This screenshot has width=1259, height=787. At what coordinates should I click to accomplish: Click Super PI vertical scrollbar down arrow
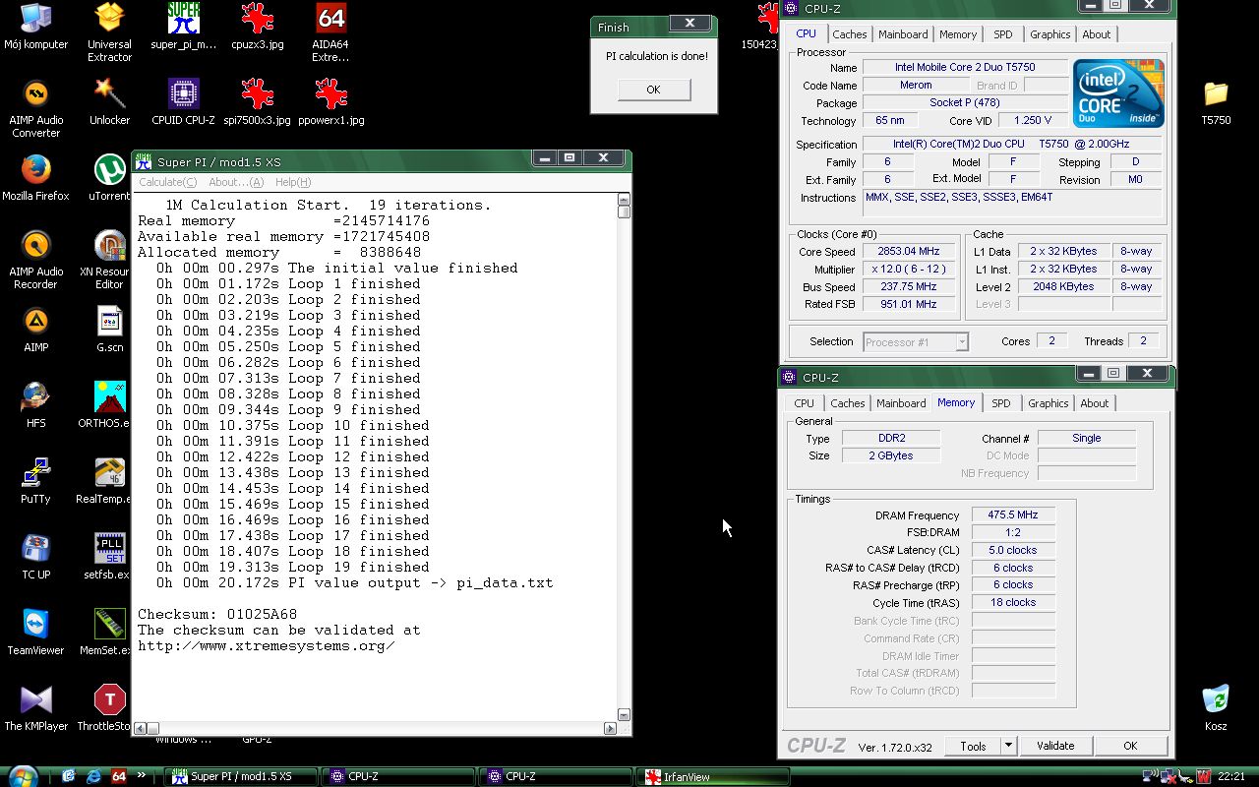pyautogui.click(x=624, y=715)
